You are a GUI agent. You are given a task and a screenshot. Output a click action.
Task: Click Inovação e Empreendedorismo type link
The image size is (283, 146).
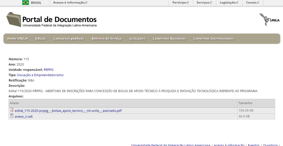(x=40, y=75)
